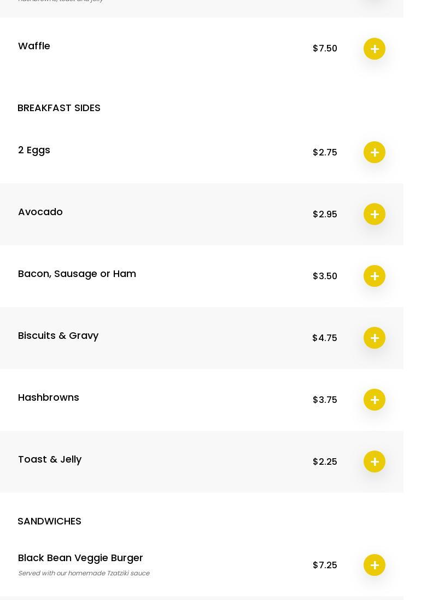The width and height of the screenshot is (421, 600).
Task: Click the plus icon for 2 Eggs
Action: (375, 152)
